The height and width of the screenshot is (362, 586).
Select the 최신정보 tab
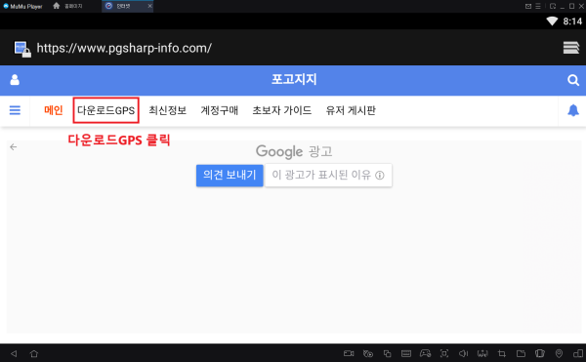tap(167, 110)
